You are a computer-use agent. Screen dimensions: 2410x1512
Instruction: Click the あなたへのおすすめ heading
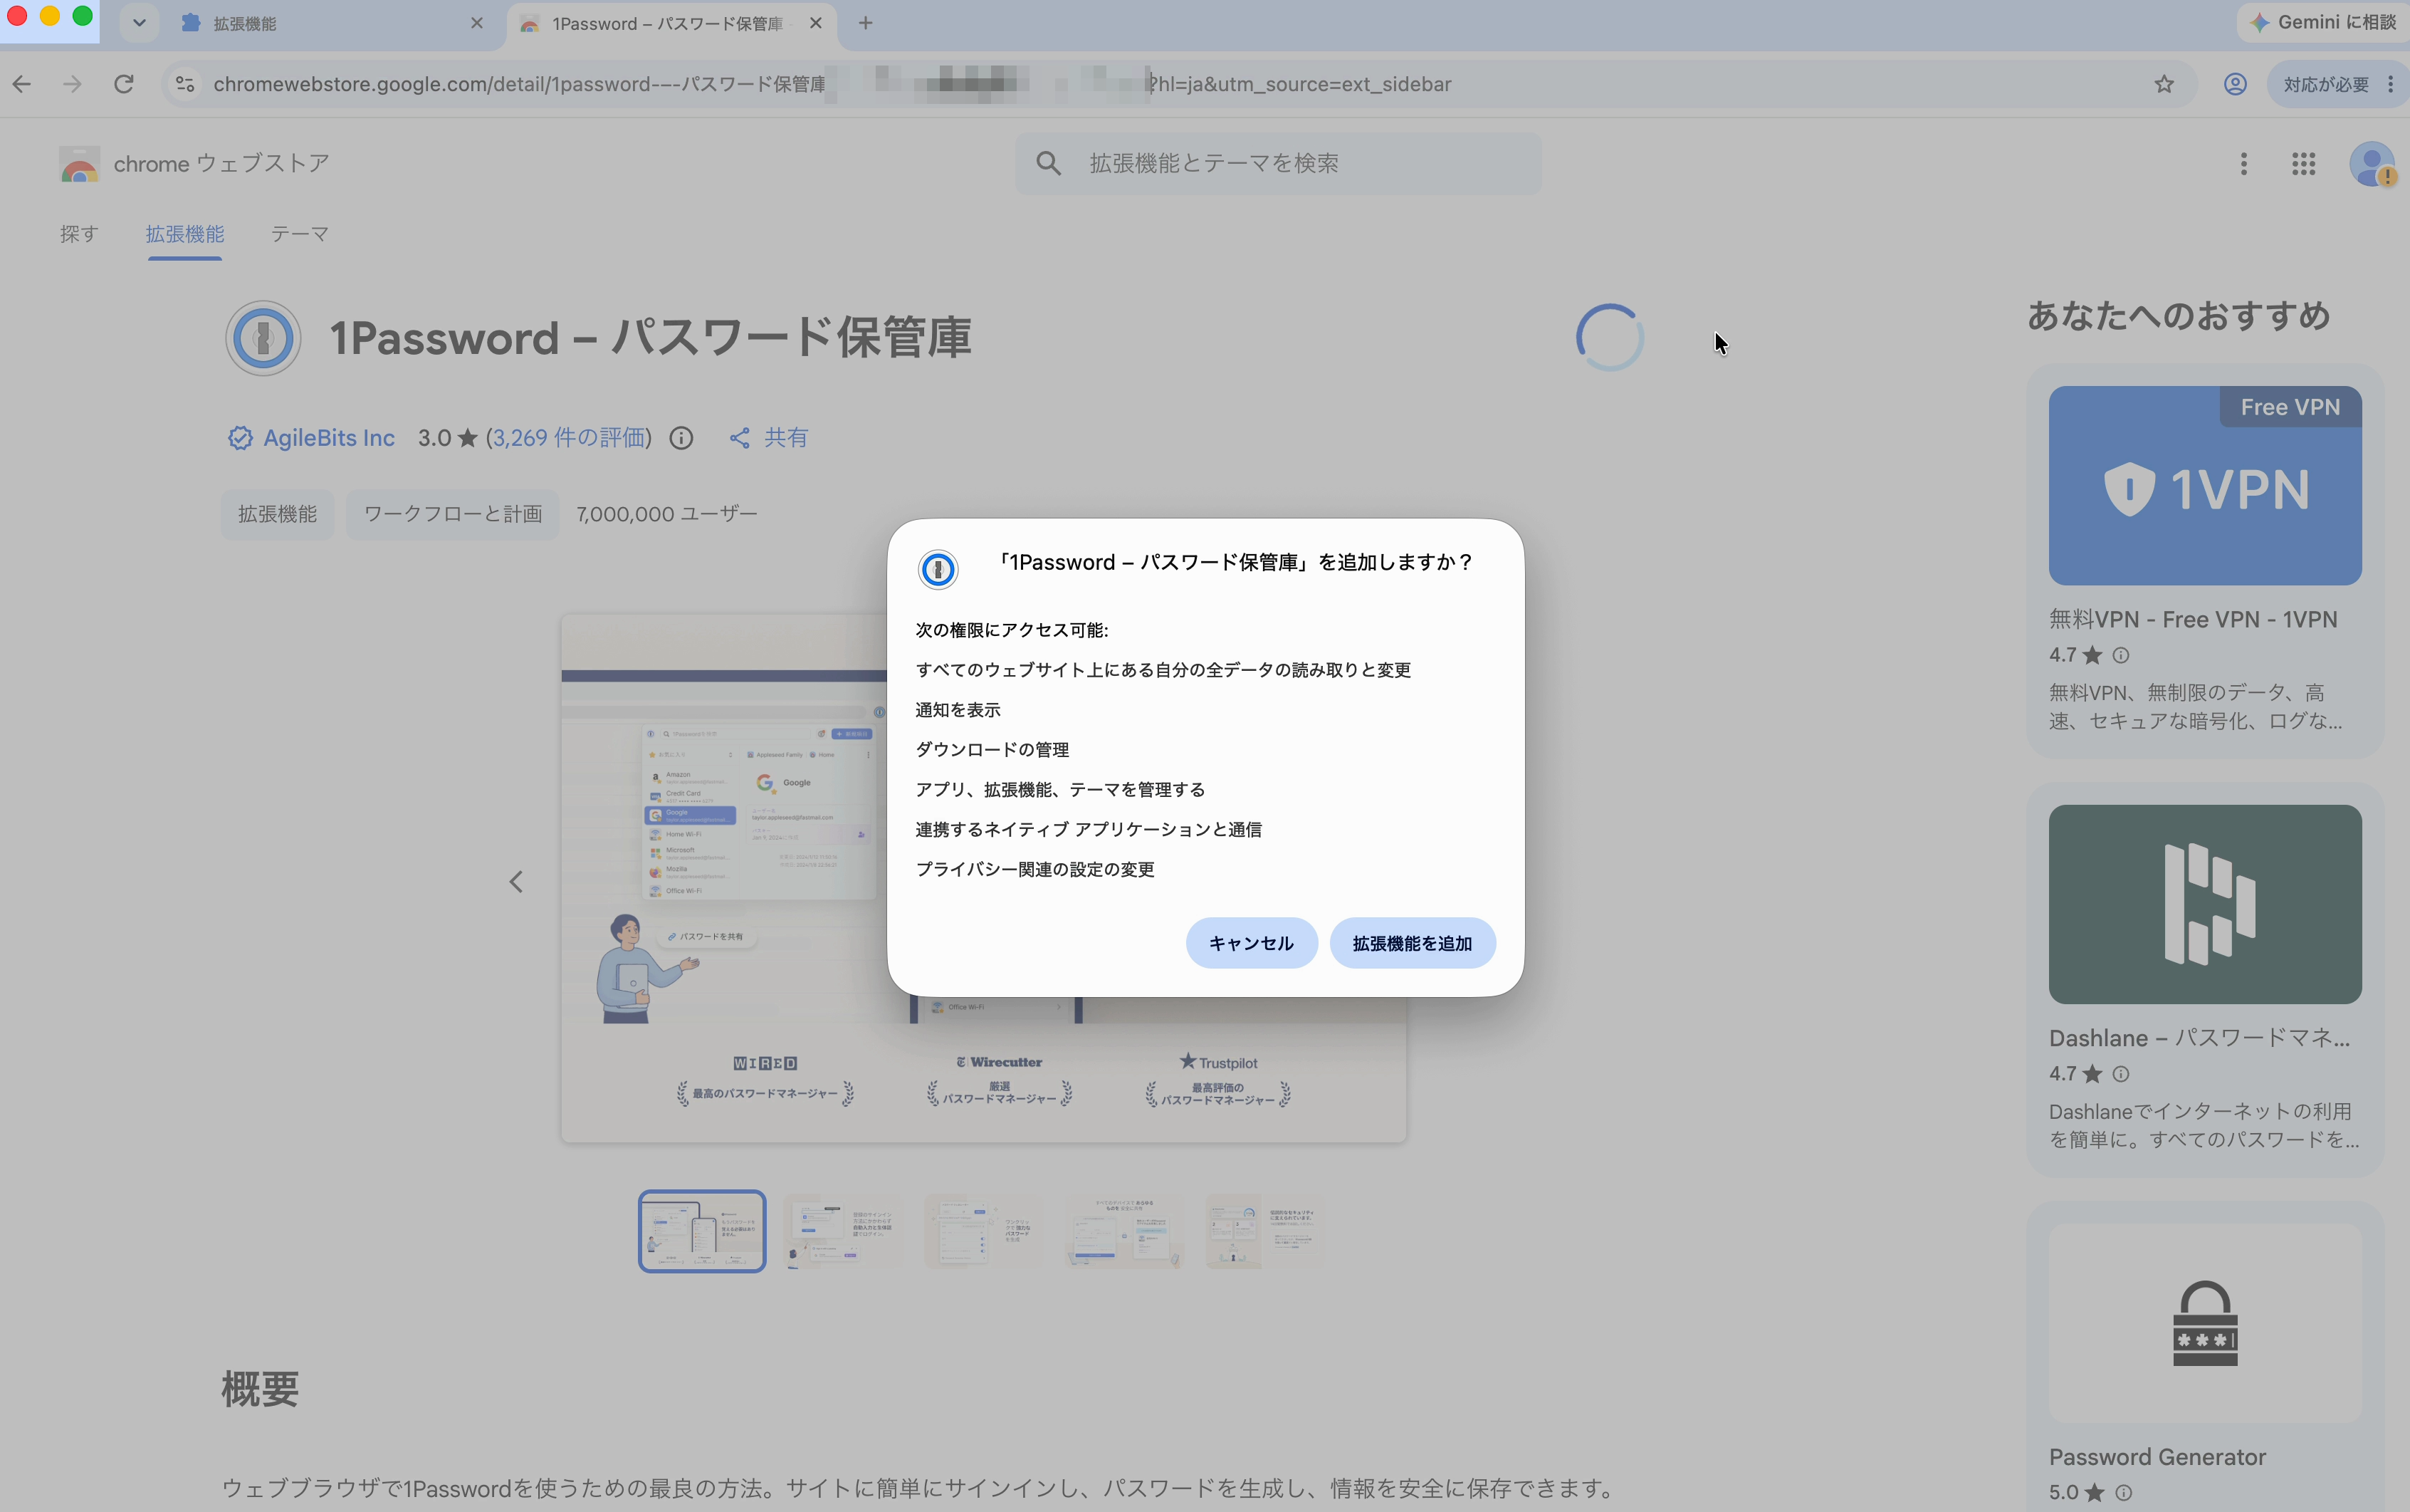(x=2178, y=316)
